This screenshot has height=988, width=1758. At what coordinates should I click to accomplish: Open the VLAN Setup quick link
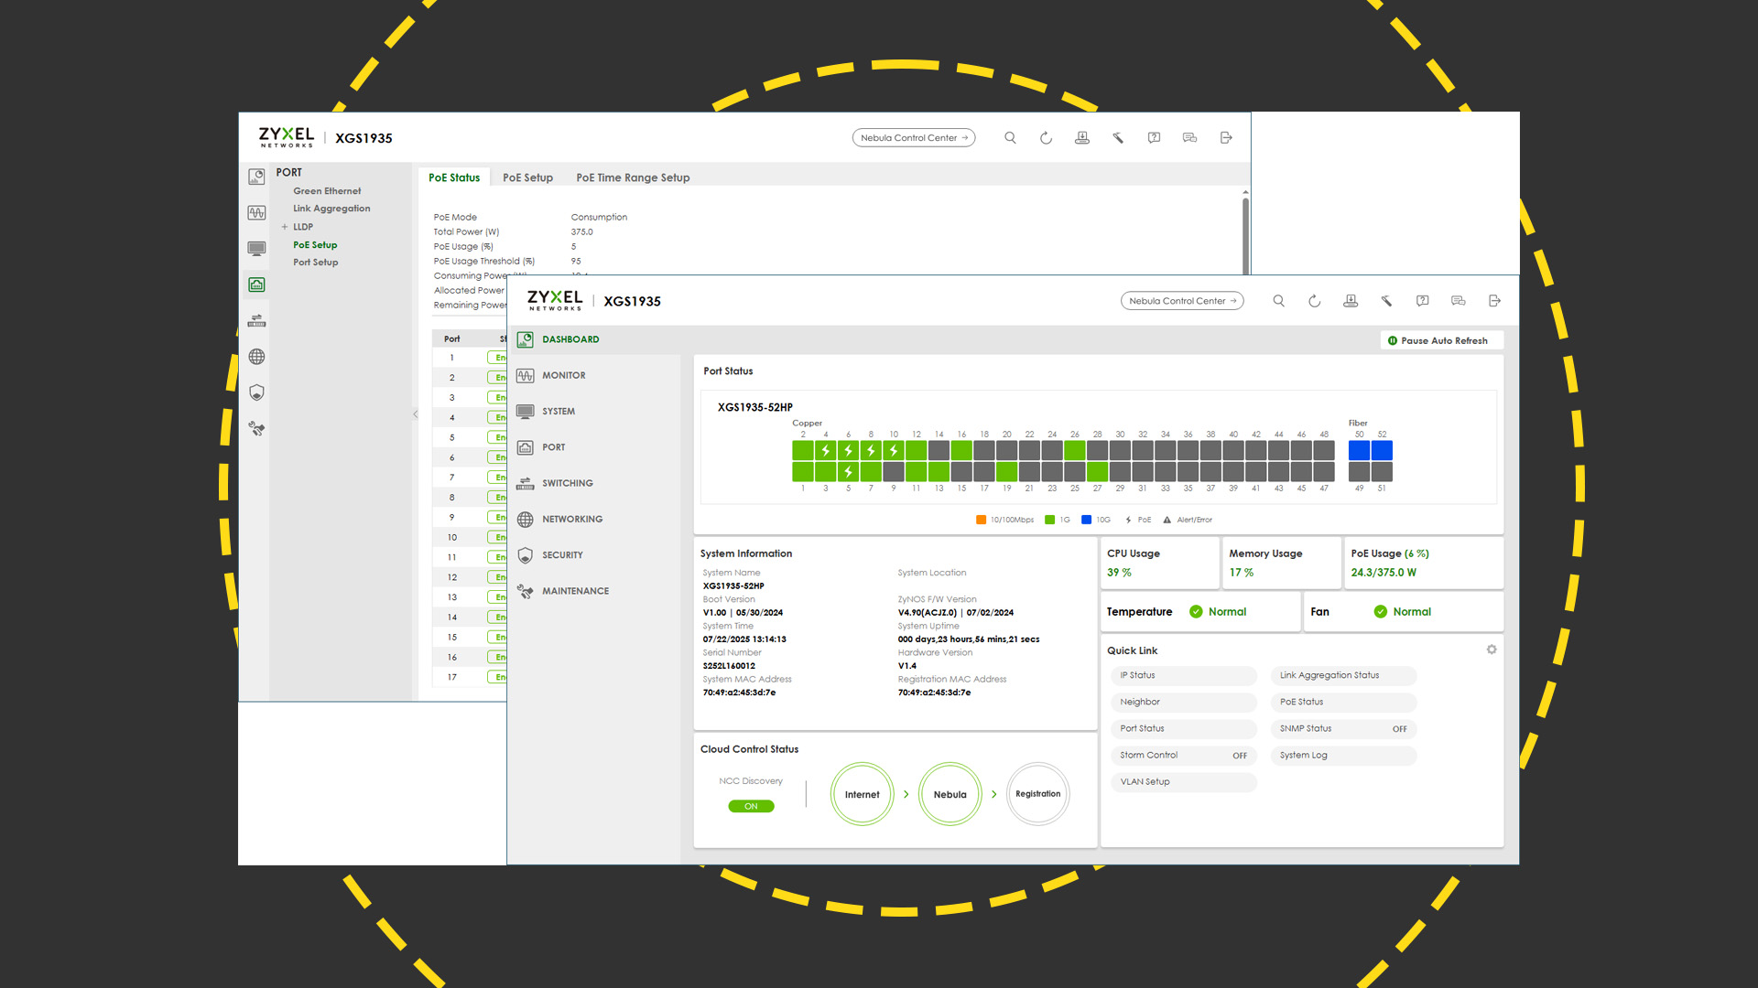click(1183, 782)
